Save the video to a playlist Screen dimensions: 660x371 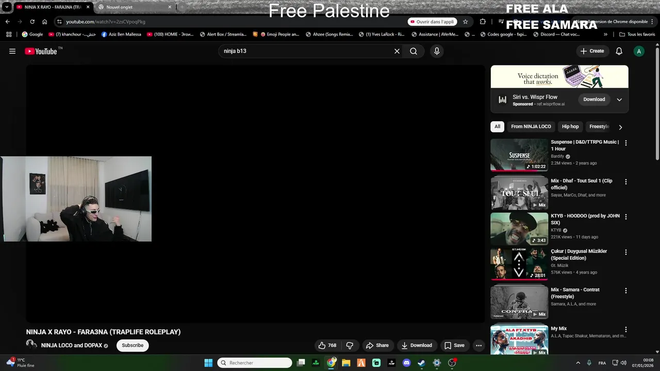(x=454, y=345)
